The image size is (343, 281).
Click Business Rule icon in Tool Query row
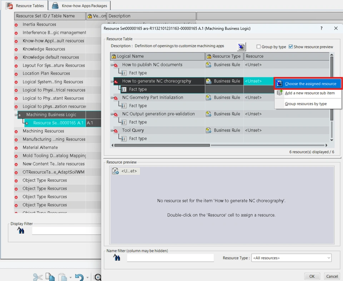208,130
